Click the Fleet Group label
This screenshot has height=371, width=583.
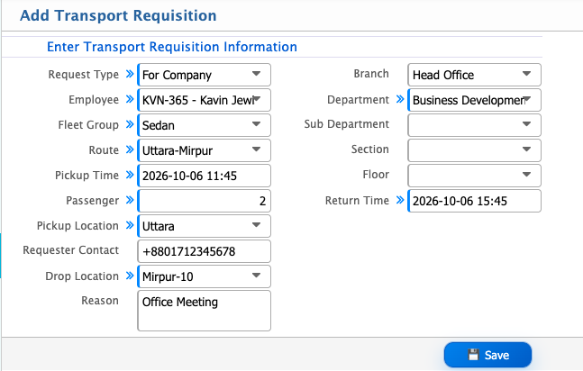coord(88,125)
